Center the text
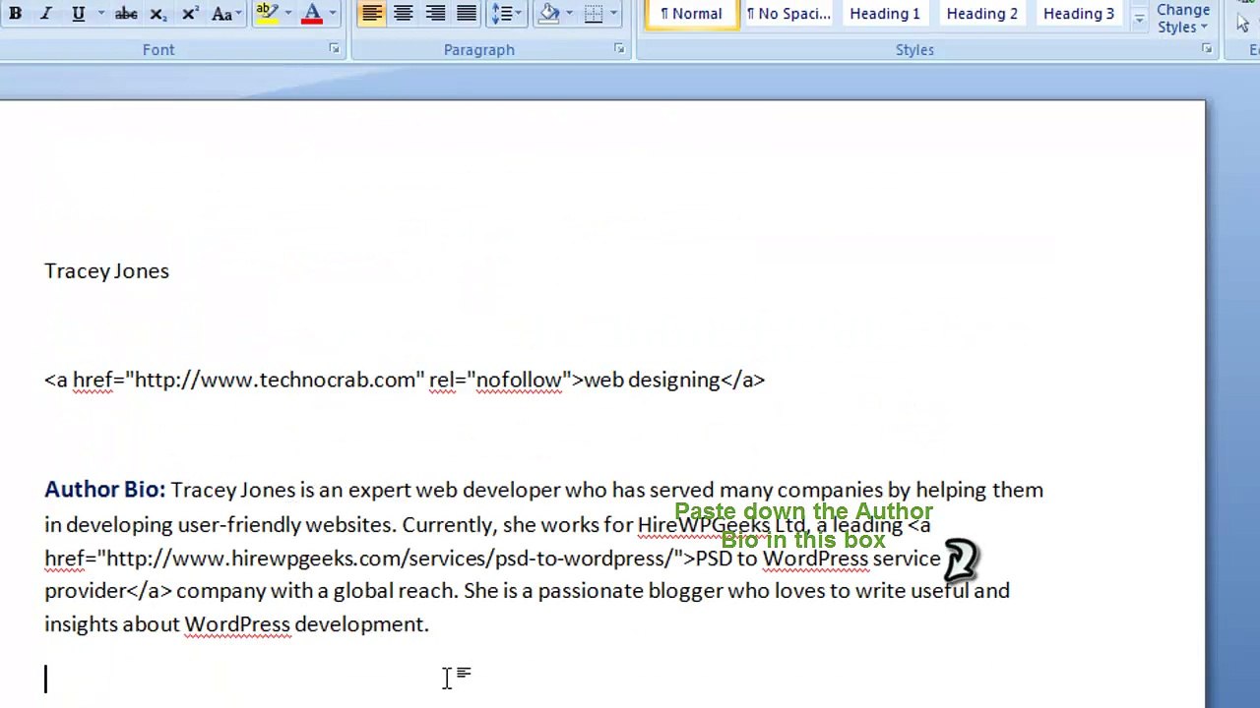Screen dimensions: 1260x708 pyautogui.click(x=403, y=14)
